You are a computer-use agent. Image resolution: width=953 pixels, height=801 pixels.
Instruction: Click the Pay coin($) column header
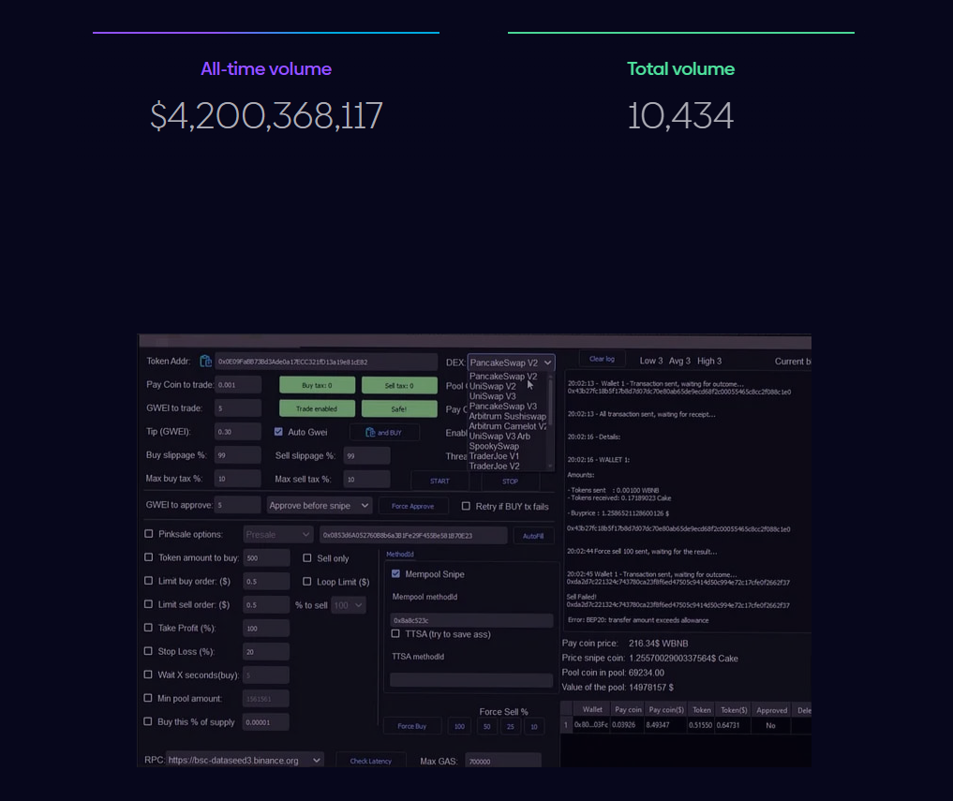[666, 710]
